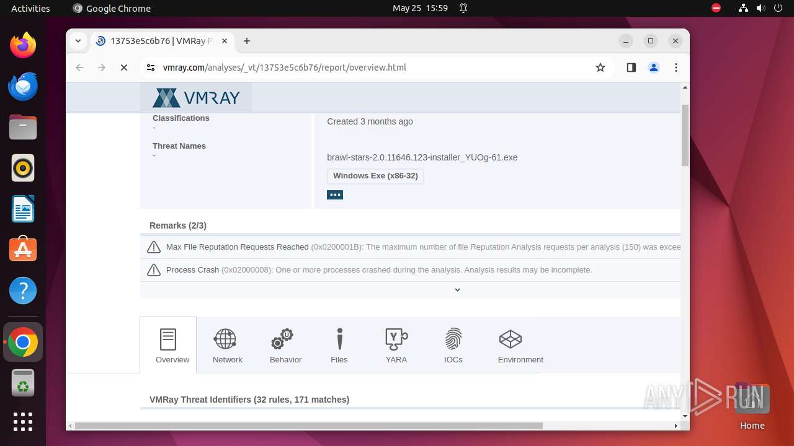Open a new browser tab

coord(247,41)
